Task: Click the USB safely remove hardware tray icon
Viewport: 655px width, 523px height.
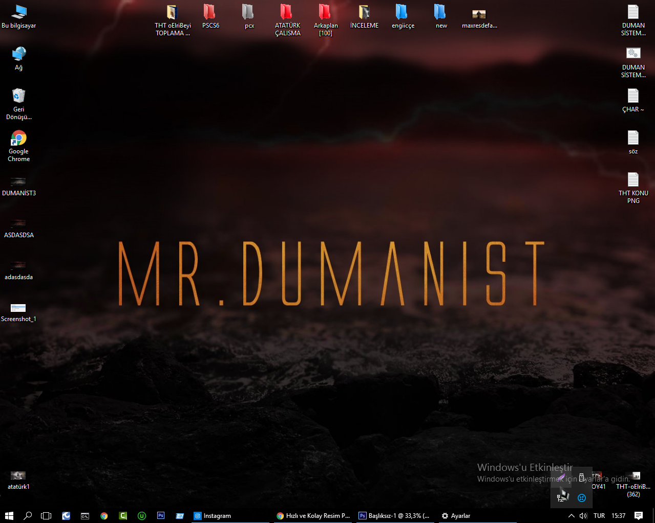Action: (581, 477)
